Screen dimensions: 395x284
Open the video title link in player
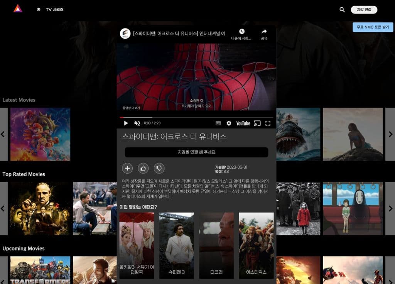(x=181, y=34)
